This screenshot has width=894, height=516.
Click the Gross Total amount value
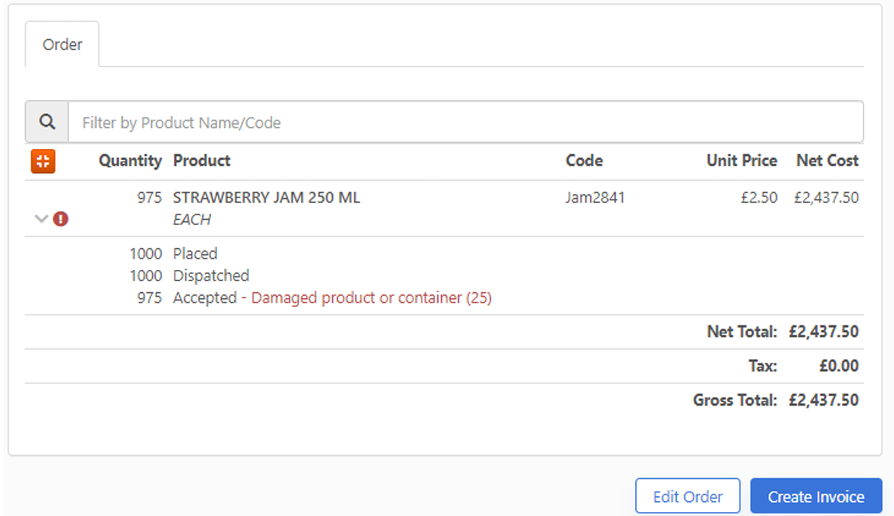(x=824, y=400)
